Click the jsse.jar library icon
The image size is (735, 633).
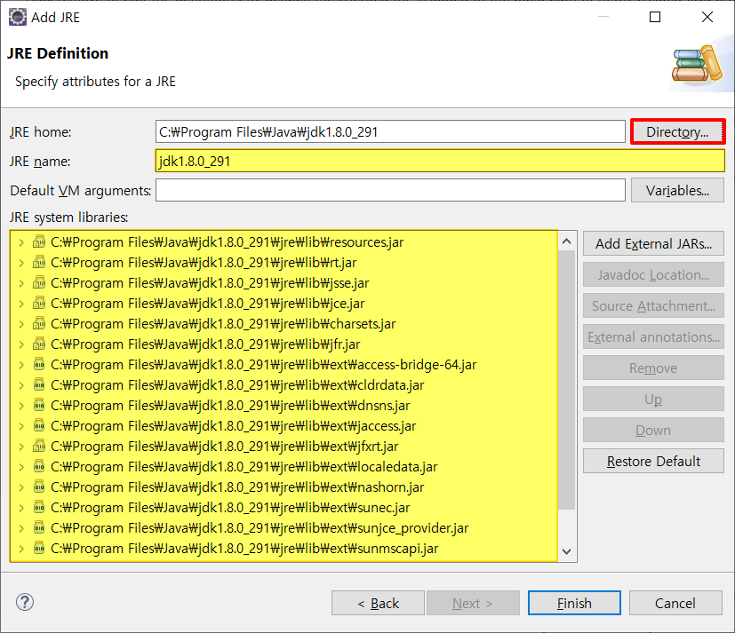click(x=39, y=283)
